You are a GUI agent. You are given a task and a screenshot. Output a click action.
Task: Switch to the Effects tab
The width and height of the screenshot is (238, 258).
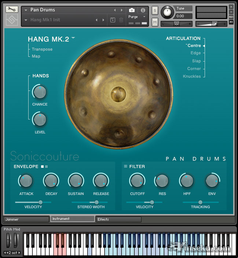tap(118, 220)
